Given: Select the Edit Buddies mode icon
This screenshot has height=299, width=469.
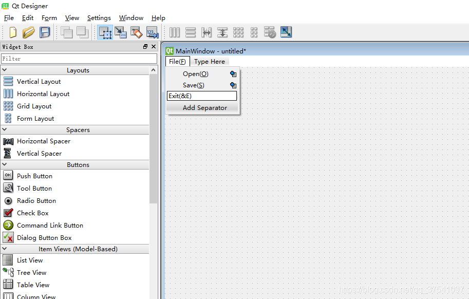Looking at the screenshot, I should click(x=137, y=32).
